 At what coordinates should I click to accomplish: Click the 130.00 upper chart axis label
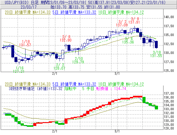click(x=169, y=53)
